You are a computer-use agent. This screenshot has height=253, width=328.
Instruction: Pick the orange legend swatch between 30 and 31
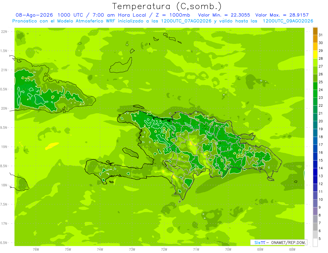point(315,39)
